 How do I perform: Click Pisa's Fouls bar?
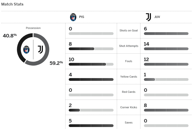click(91, 64)
